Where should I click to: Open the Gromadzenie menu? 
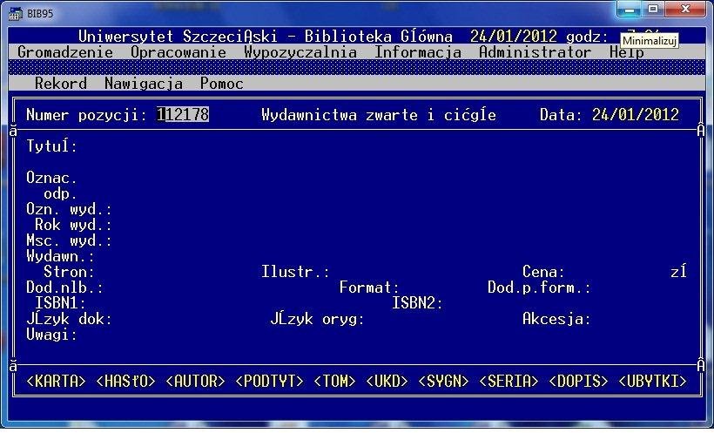point(65,52)
